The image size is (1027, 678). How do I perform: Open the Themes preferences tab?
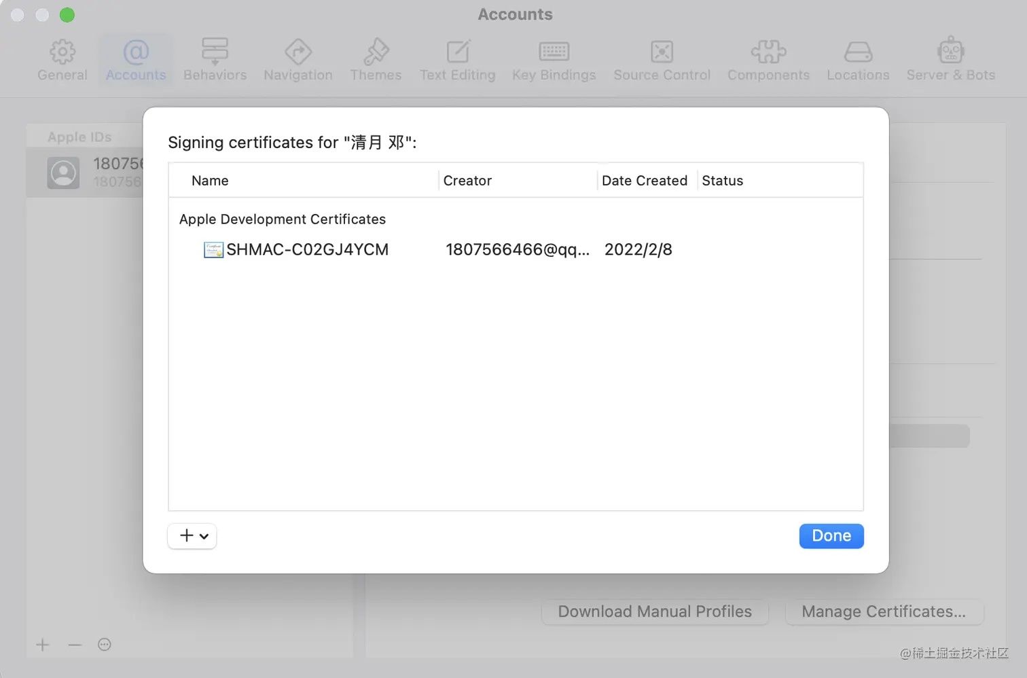coord(376,60)
